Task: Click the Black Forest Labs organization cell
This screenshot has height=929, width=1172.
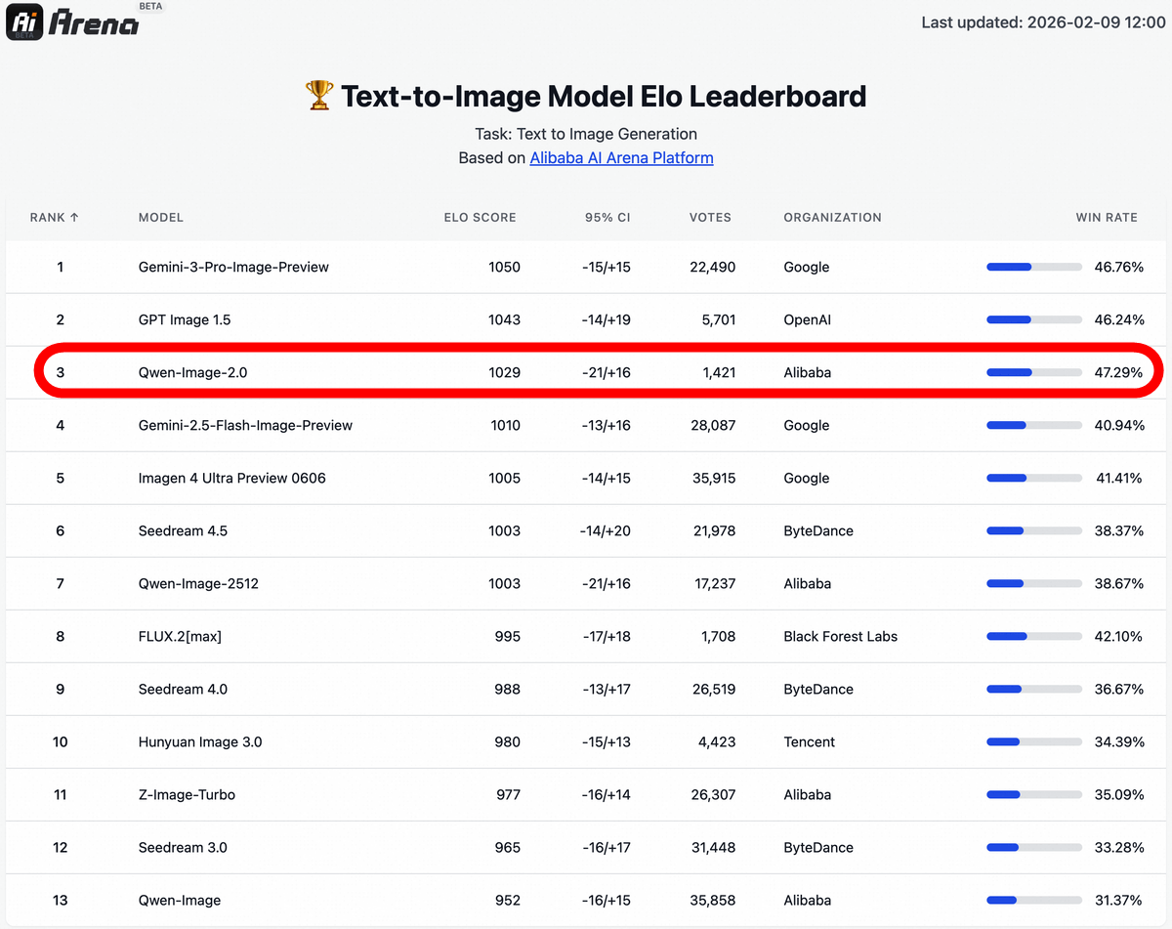Action: [840, 636]
